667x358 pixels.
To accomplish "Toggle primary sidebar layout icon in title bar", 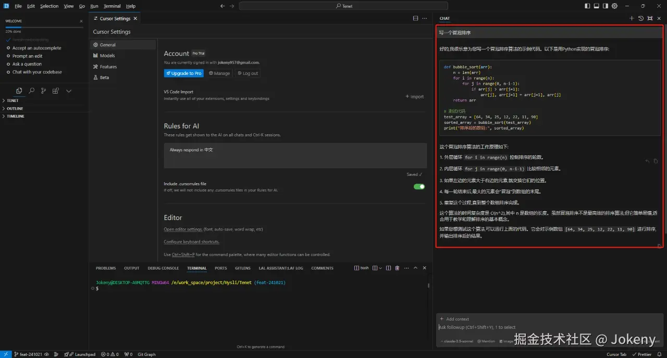I will [x=588, y=6].
